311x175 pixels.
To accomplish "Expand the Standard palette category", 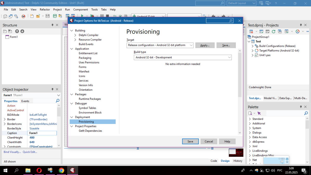I will click(250, 119).
